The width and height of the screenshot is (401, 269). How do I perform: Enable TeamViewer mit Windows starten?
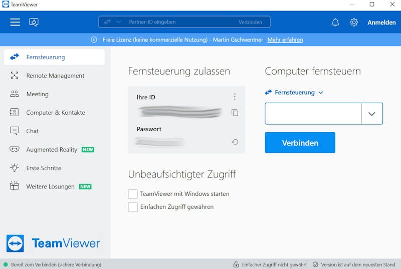pyautogui.click(x=133, y=194)
